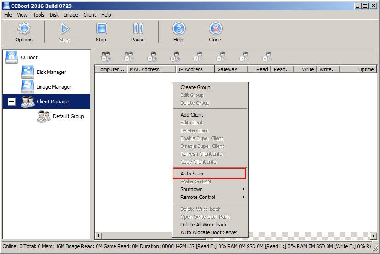The image size is (380, 254).
Task: Open the File menu
Action: tap(8, 15)
